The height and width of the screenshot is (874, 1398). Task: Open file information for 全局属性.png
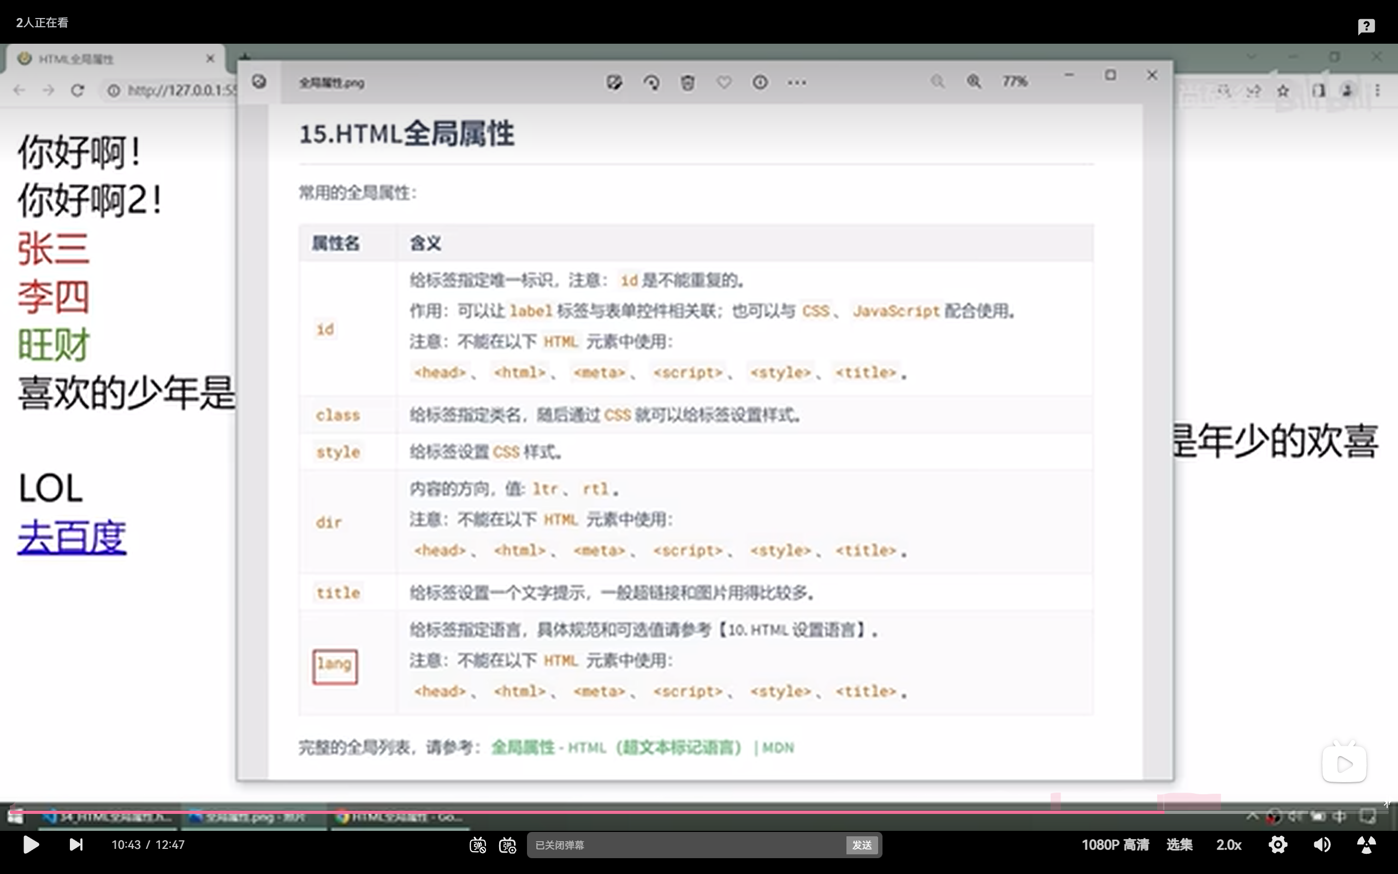pyautogui.click(x=760, y=82)
